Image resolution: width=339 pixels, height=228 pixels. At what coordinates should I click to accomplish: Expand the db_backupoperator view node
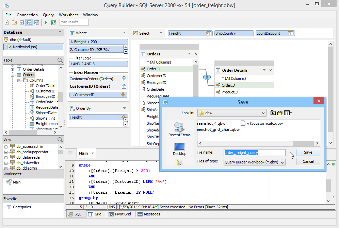click(6, 152)
